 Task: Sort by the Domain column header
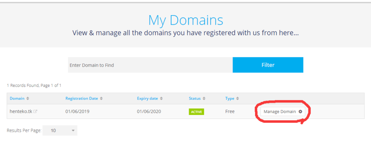[17, 98]
